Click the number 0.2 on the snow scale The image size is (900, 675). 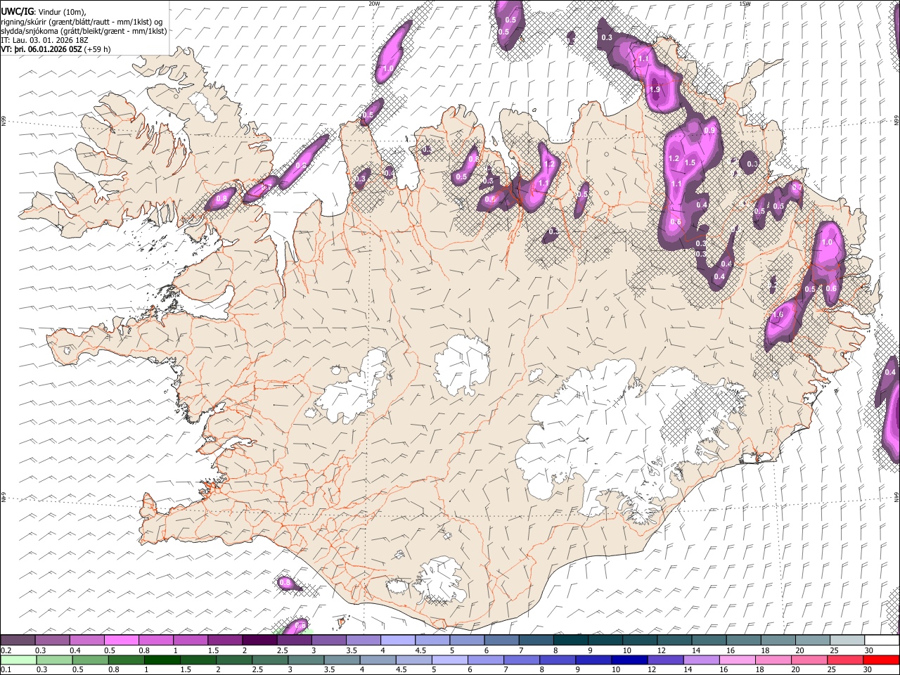tap(6, 650)
